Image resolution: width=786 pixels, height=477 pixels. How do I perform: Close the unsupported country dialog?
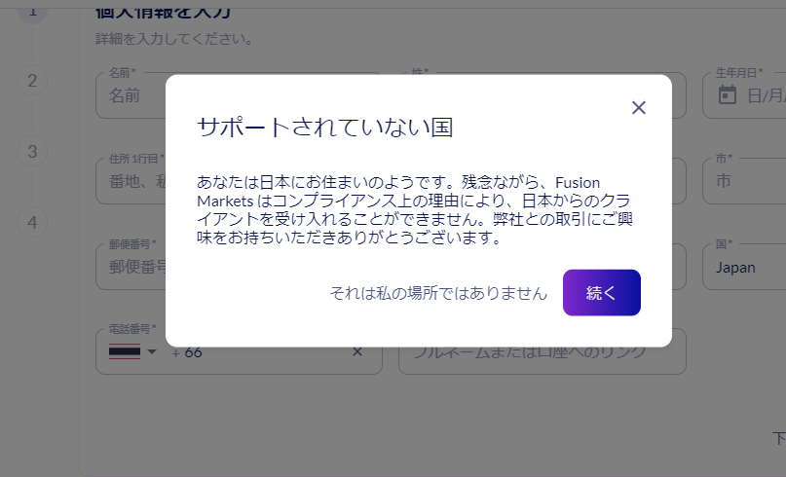point(638,107)
